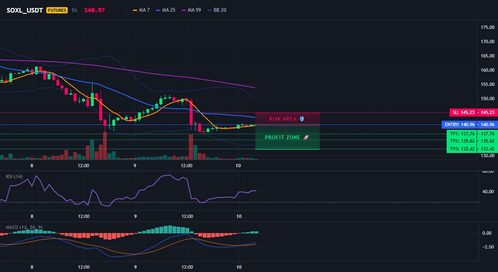Click the shield icon in Risk Area

(302, 119)
